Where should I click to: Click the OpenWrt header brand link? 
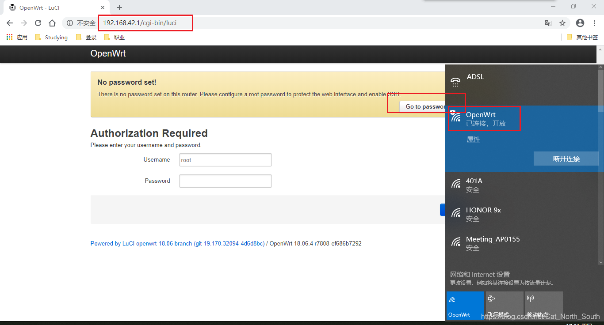click(x=108, y=53)
